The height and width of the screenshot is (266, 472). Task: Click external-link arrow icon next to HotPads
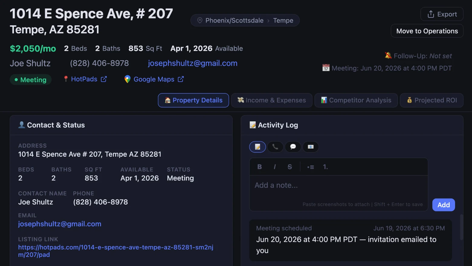point(104,79)
